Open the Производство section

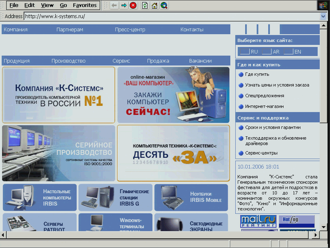pos(68,61)
